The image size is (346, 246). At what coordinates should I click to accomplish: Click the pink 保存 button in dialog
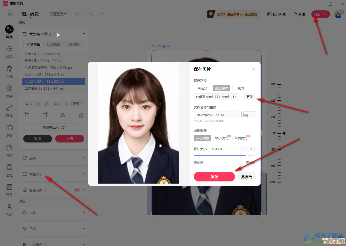point(214,177)
